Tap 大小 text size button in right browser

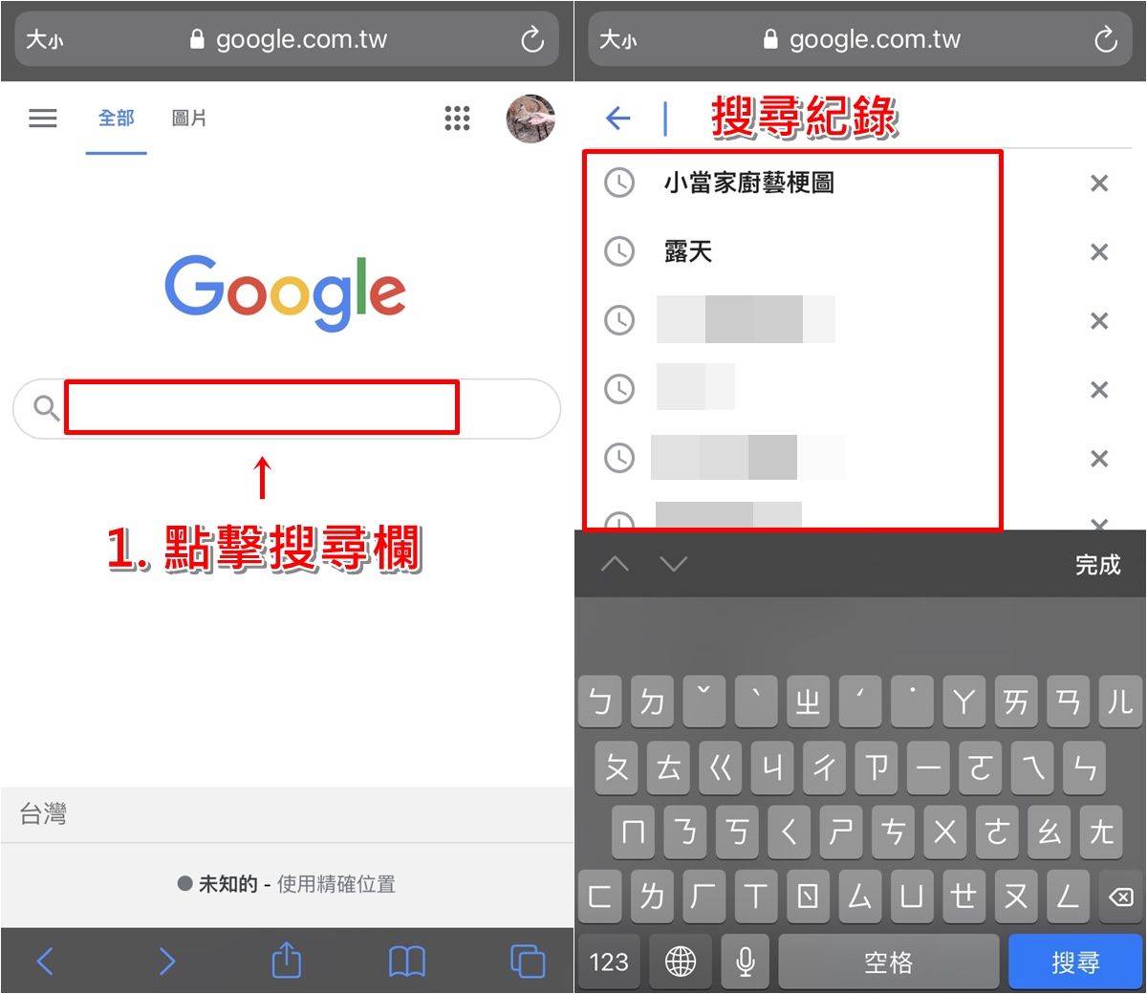tap(617, 40)
